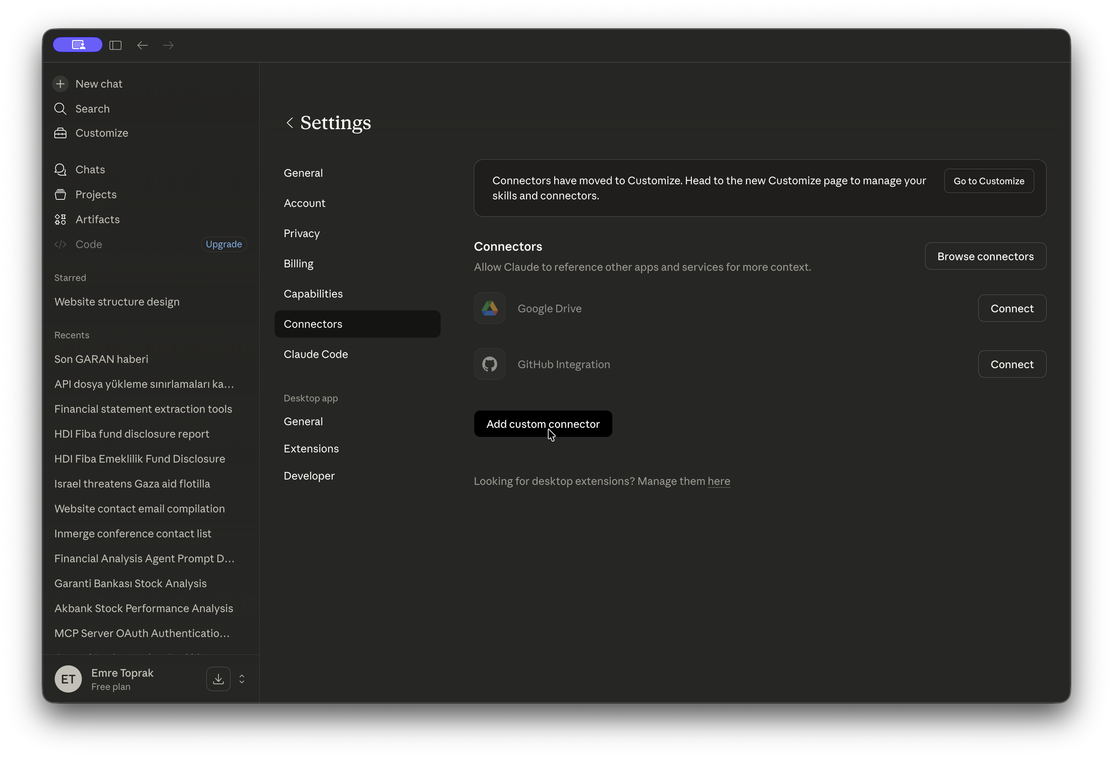The width and height of the screenshot is (1113, 759).
Task: Go back with the left arrow
Action: [x=143, y=45]
